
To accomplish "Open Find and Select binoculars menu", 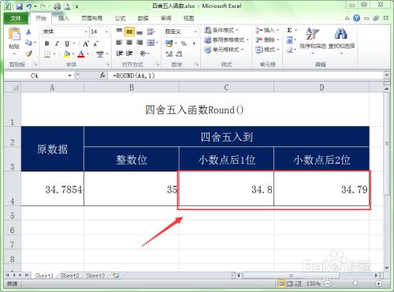I will 341,40.
